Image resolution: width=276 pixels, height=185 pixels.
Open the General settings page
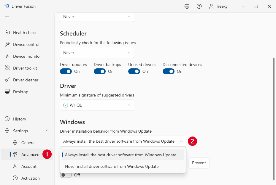(x=27, y=143)
